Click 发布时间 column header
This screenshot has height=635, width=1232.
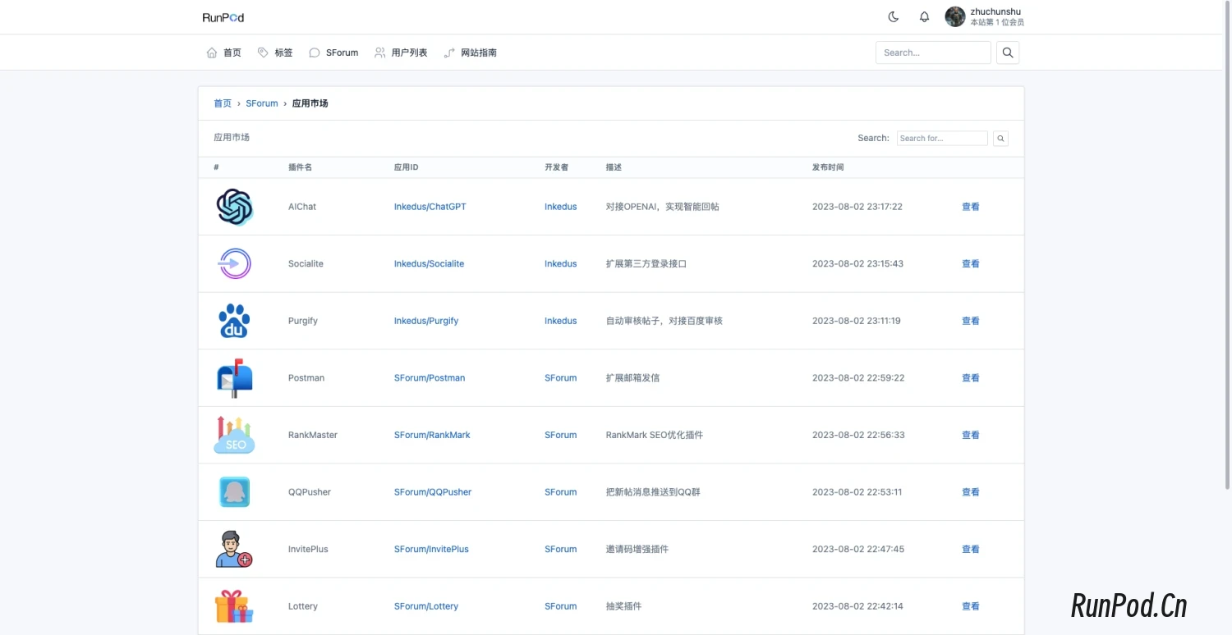[x=828, y=167]
